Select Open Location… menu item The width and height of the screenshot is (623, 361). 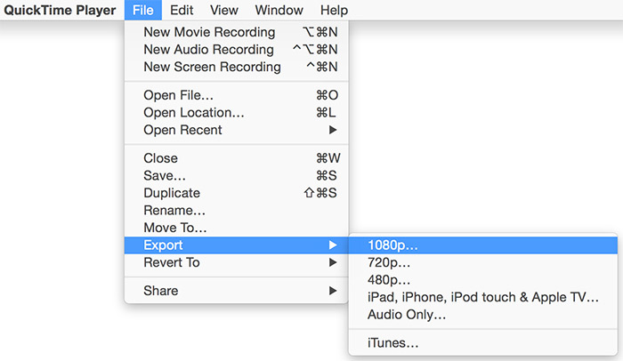pos(237,112)
